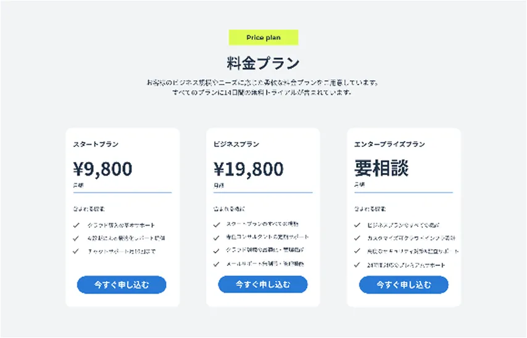The image size is (527, 338).
Task: Select the エンタープライズプラン title
Action: coord(389,144)
